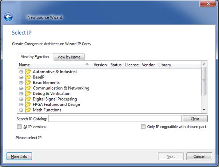Cancel the New Source Wizard
This screenshot has width=219, height=167.
click(x=199, y=156)
